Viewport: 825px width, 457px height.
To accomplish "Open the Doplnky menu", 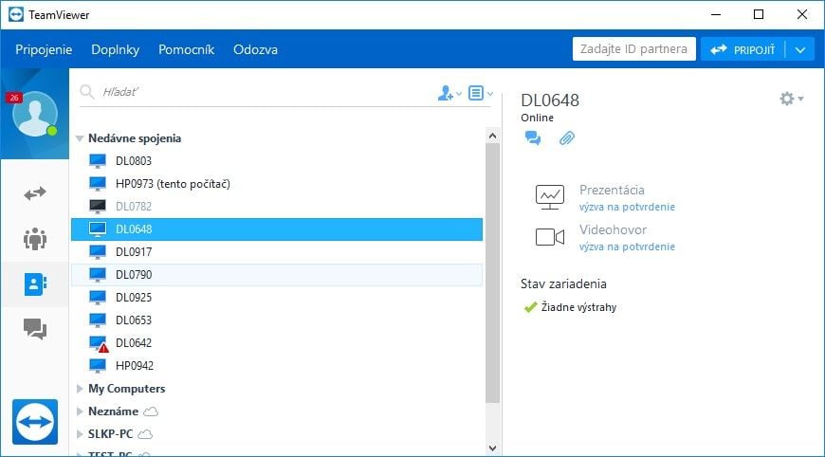I will [x=116, y=49].
